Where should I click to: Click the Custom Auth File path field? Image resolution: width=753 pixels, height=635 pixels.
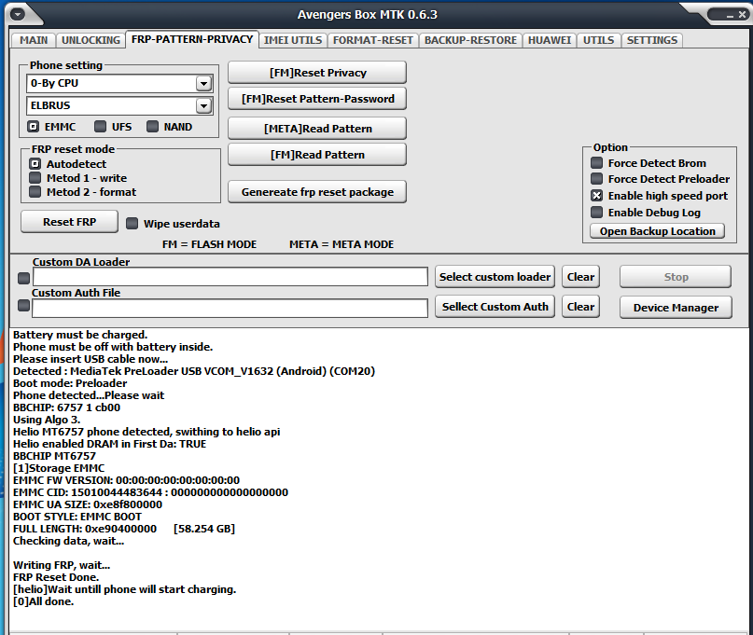(230, 308)
